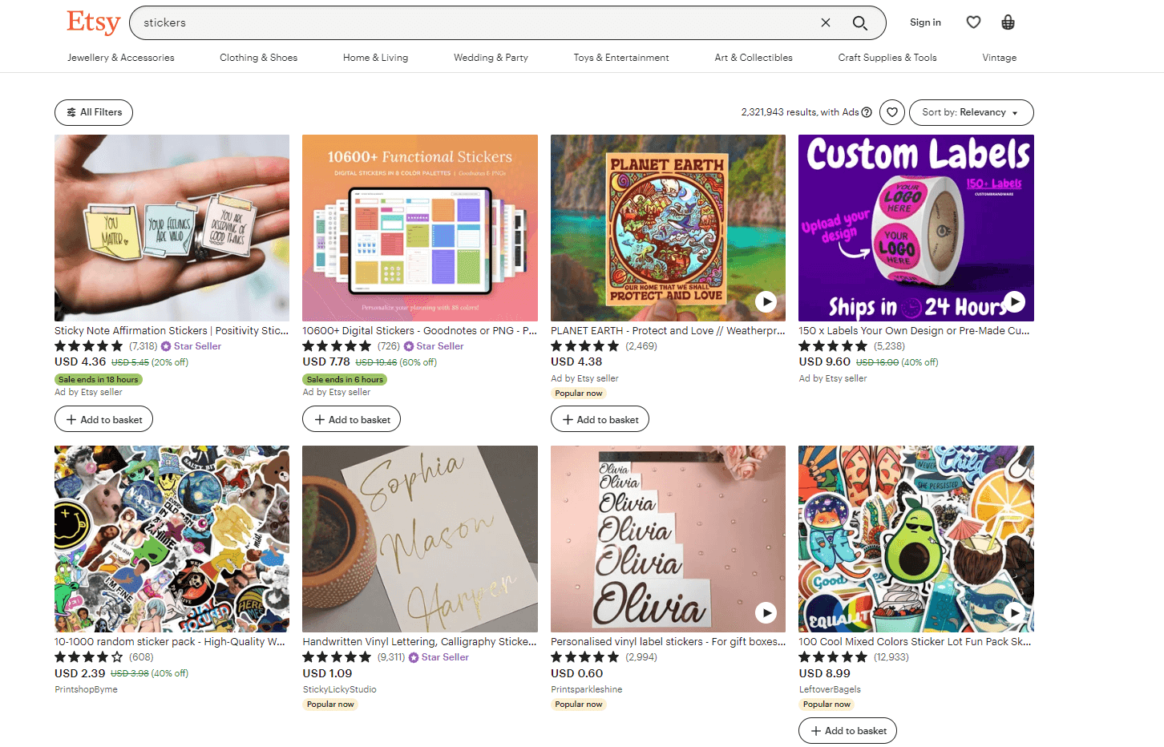This screenshot has height=747, width=1164.
Task: Play the Planet Earth sticker video
Action: [766, 301]
